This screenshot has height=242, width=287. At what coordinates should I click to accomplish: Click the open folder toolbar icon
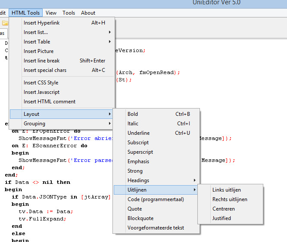coord(5,23)
